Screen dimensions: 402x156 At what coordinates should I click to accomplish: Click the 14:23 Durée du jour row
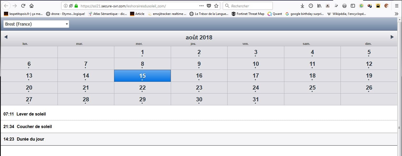[x=199, y=139]
